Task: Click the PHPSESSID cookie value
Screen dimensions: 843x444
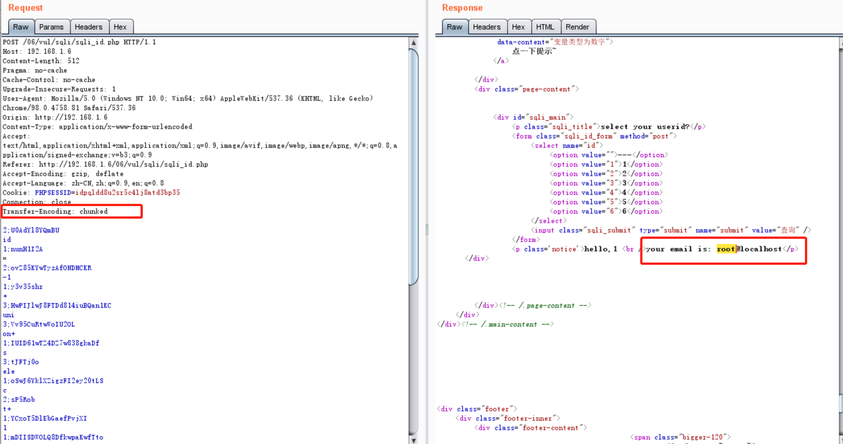Action: [128, 193]
